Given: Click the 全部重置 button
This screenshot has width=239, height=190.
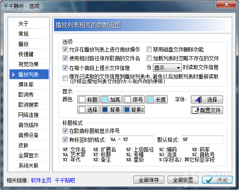Looking at the screenshot, I should coord(183,180).
